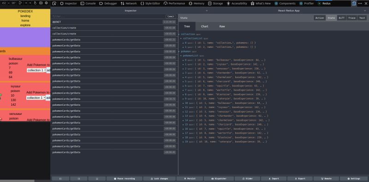Toggle touch simulation hand icon
Viewport: 369px width, 182px height.
pyautogui.click(x=35, y=3)
